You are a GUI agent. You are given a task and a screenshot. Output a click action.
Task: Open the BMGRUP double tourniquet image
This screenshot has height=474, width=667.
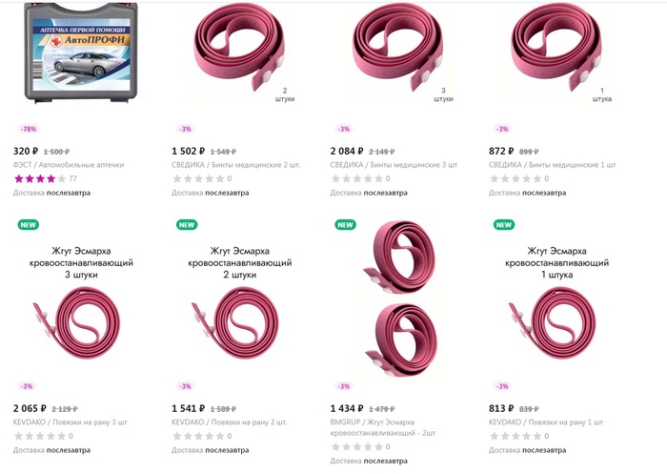(x=398, y=299)
